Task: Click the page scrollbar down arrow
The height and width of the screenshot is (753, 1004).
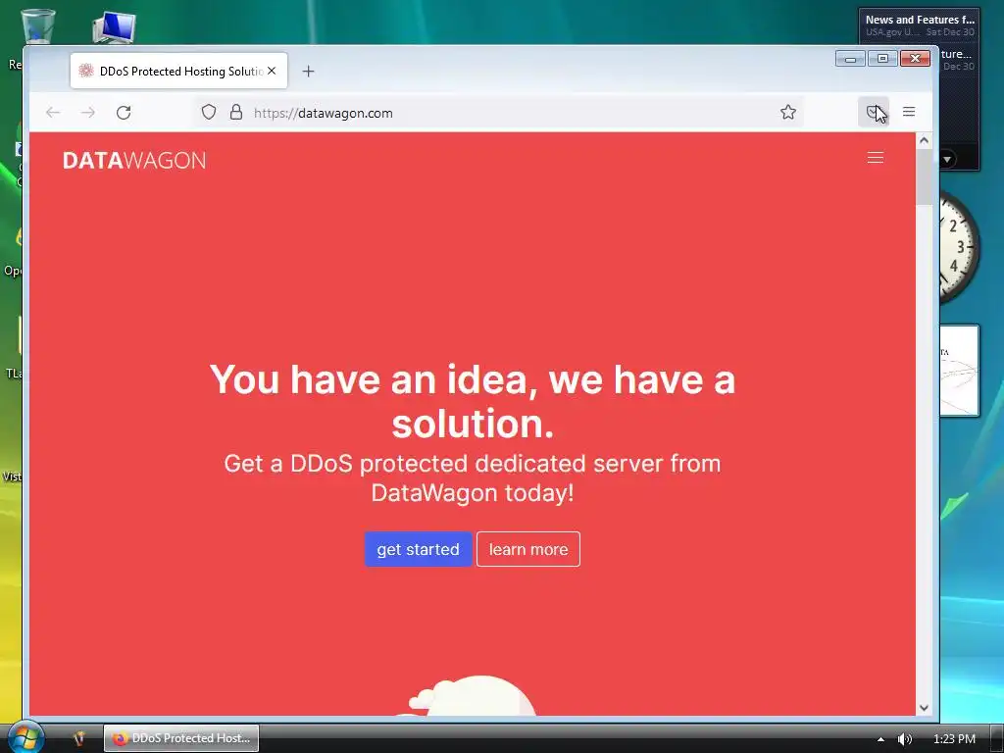Action: click(x=924, y=708)
